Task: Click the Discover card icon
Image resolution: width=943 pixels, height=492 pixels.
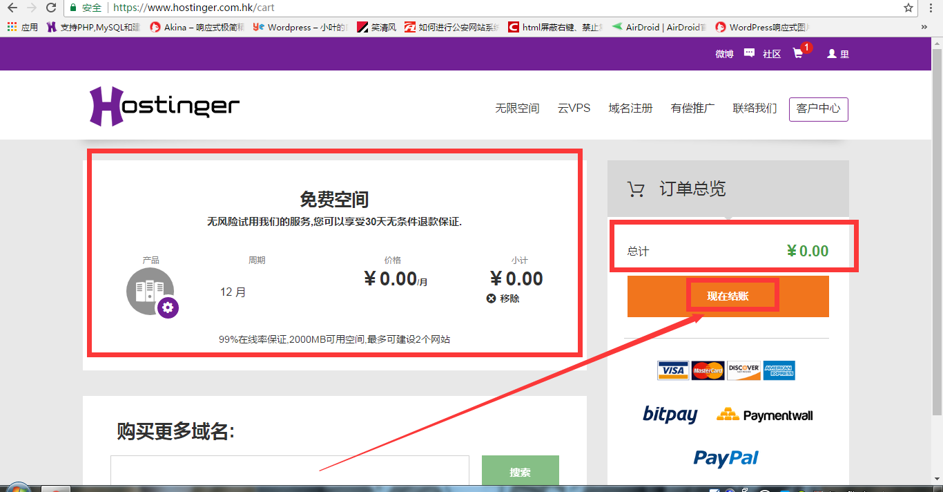Action: pyautogui.click(x=743, y=370)
